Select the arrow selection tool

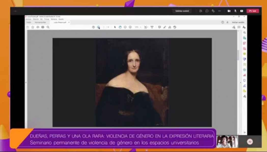click(115, 27)
